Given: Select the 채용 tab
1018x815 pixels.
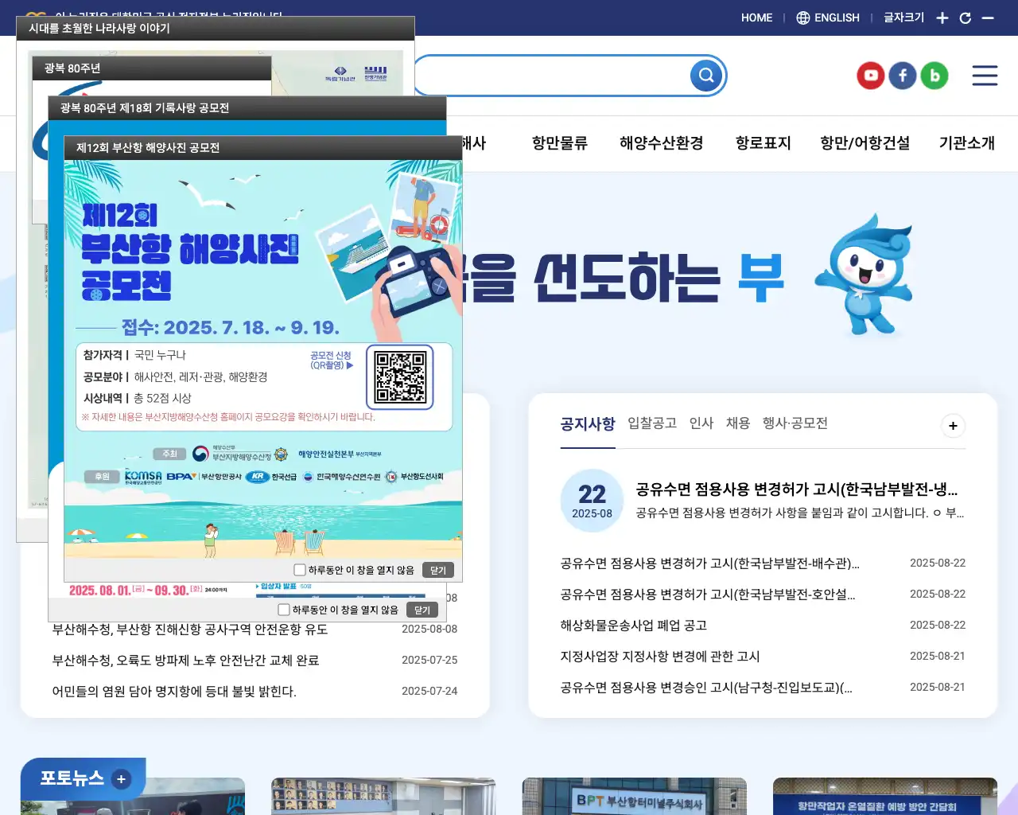Looking at the screenshot, I should 738,423.
